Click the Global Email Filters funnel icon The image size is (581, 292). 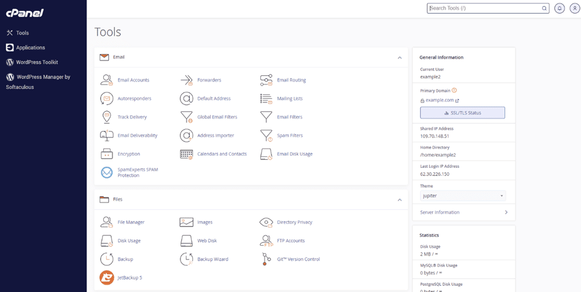(x=187, y=117)
